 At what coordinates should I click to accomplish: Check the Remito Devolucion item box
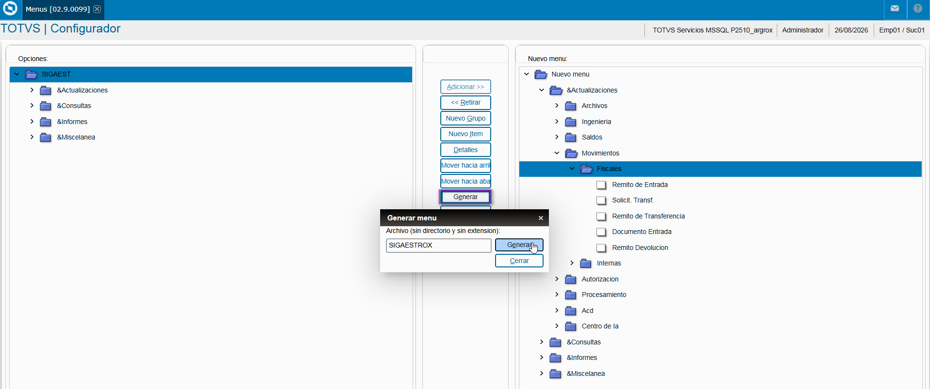click(601, 248)
